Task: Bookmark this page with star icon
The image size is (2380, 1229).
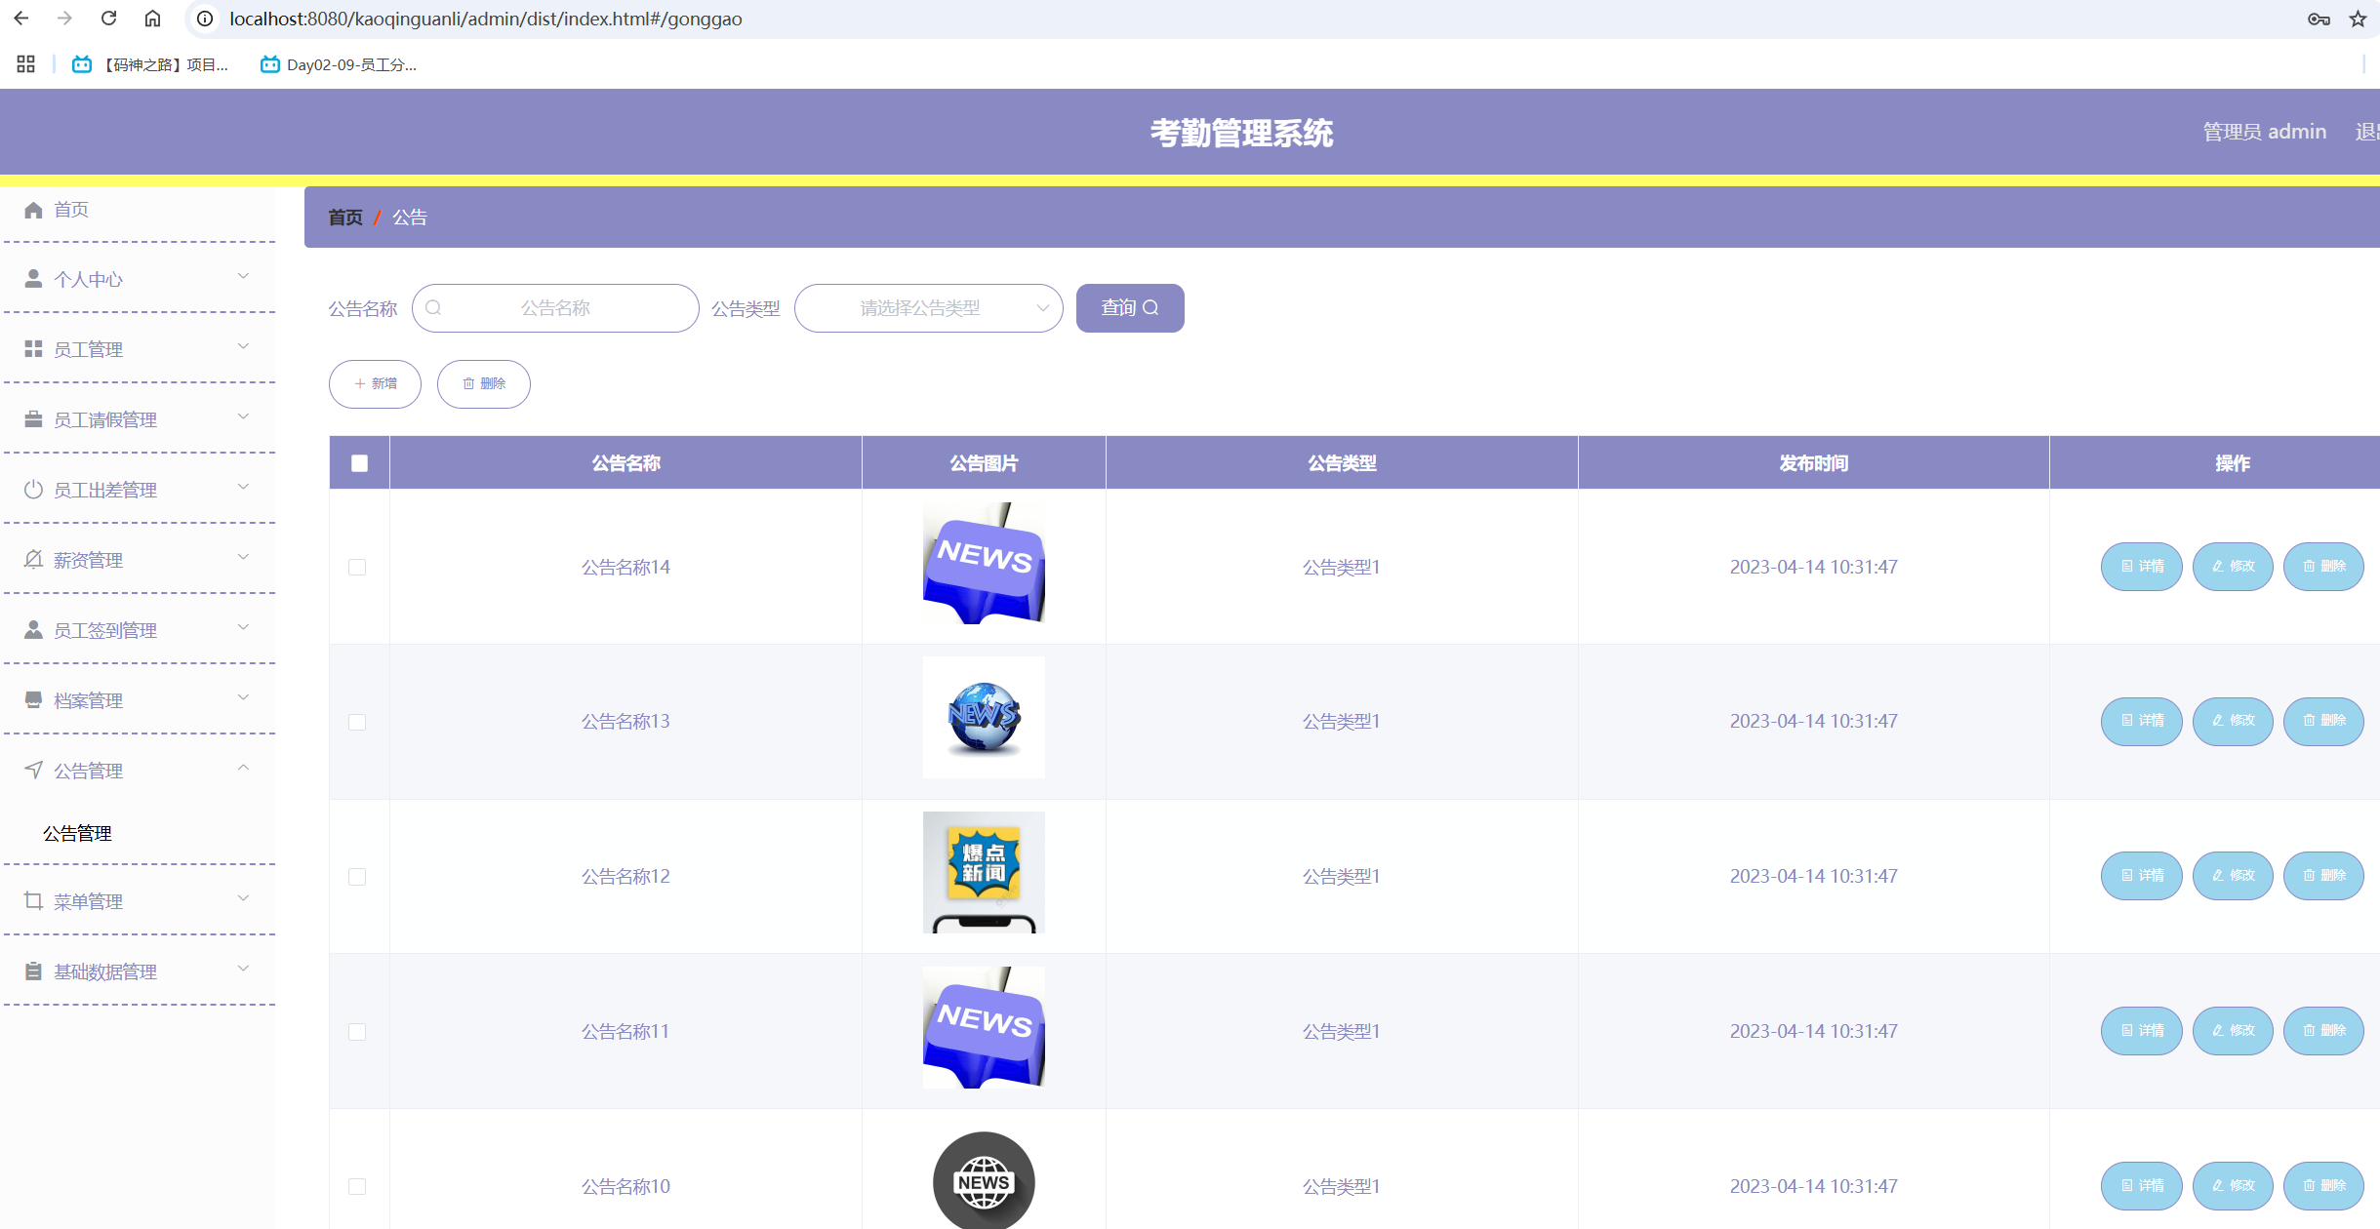Action: 2358,19
